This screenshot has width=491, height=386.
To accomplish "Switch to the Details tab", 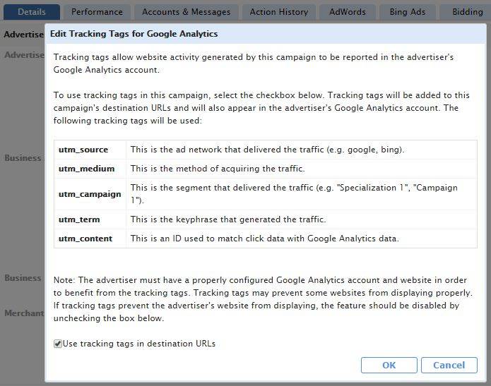I will click(x=32, y=12).
